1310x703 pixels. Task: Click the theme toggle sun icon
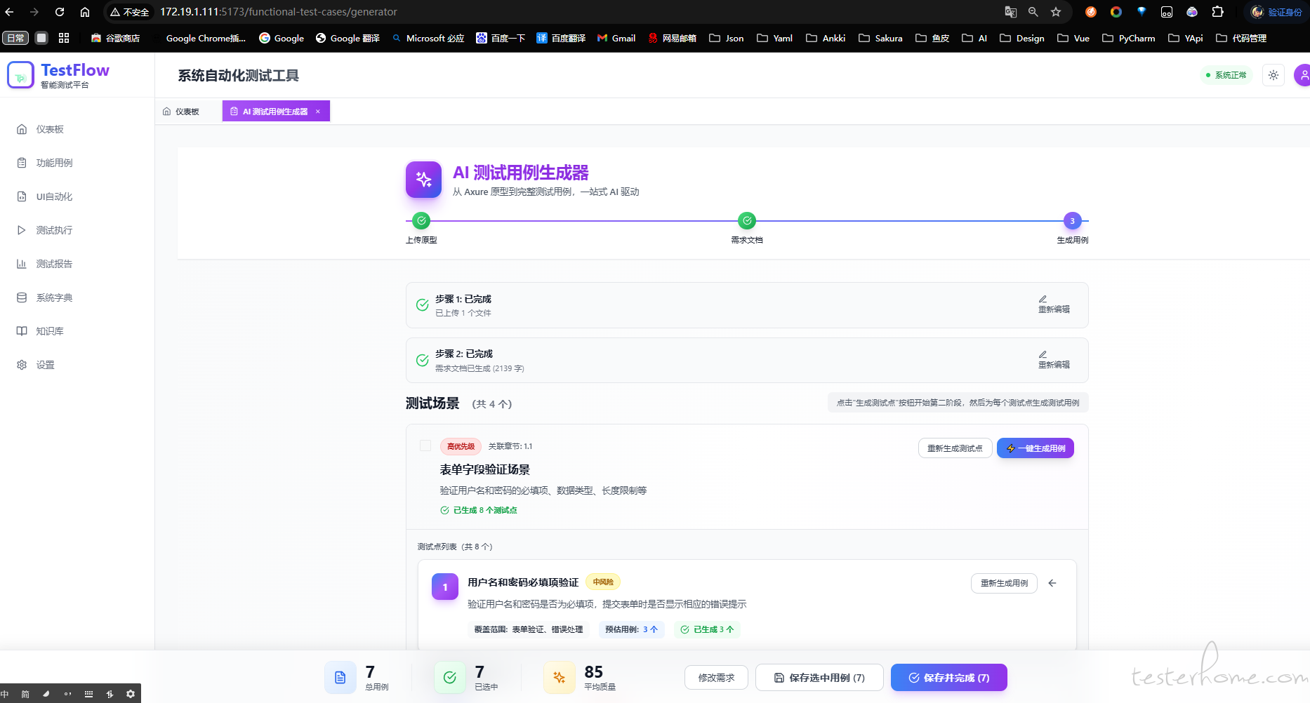1273,75
